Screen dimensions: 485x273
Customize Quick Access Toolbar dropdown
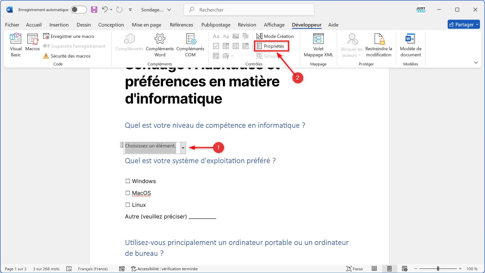(130, 10)
